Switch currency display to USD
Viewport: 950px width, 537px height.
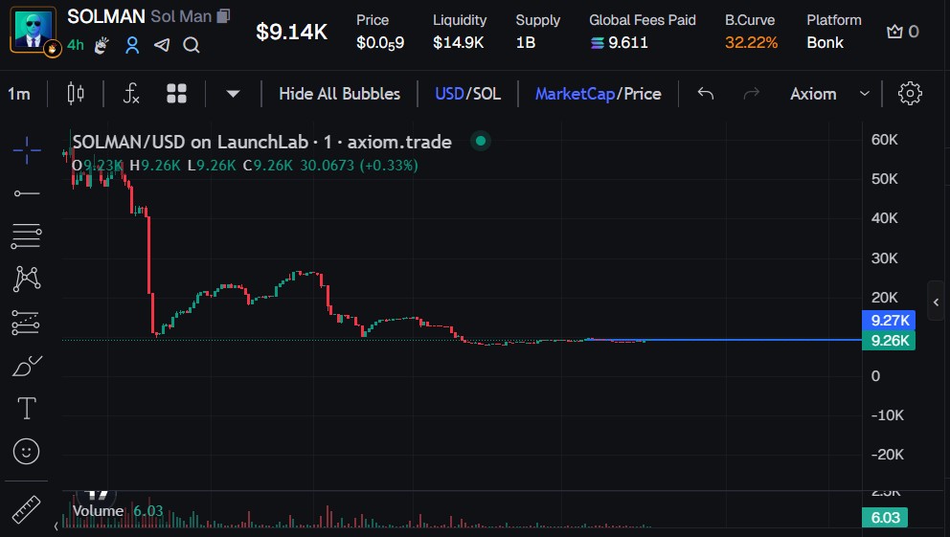click(449, 94)
